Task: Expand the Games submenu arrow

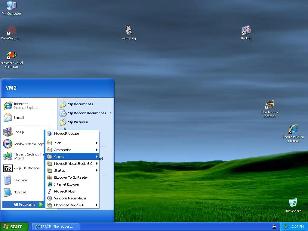Action: tap(97, 156)
